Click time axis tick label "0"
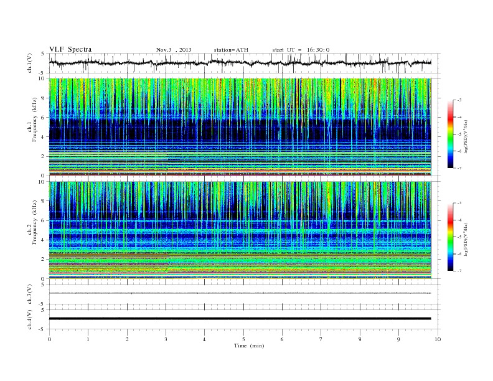The image size is (493, 381). [49, 339]
